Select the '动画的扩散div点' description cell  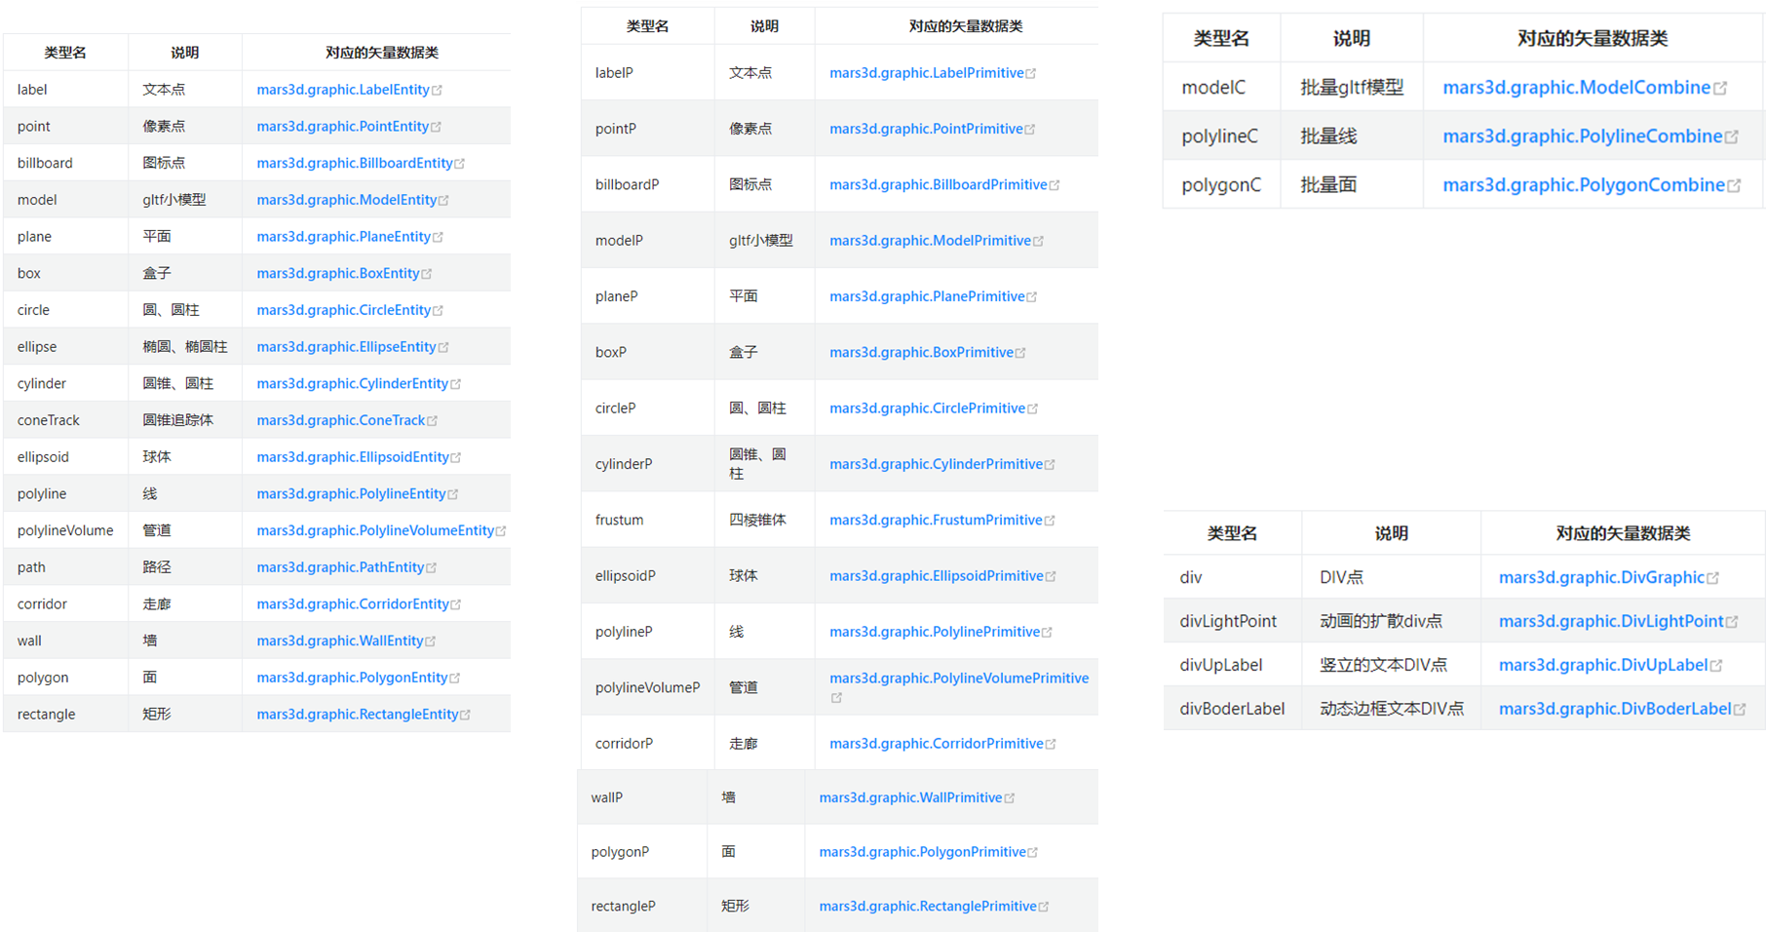(1392, 621)
